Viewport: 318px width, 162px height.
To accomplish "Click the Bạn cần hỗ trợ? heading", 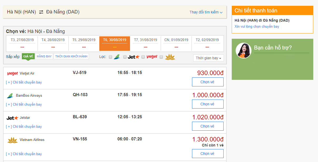I will (273, 48).
